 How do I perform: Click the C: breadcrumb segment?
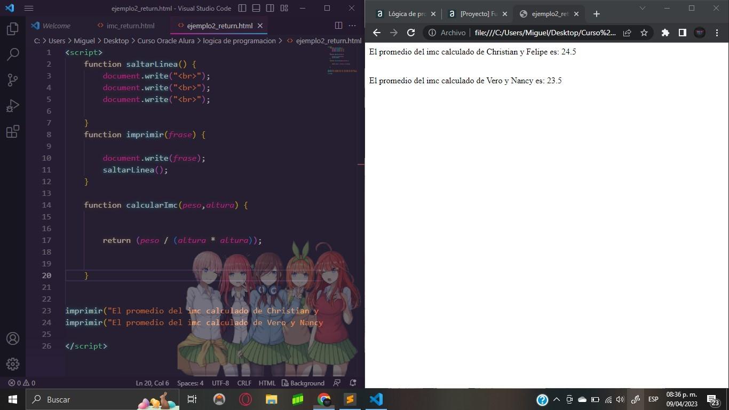point(37,41)
